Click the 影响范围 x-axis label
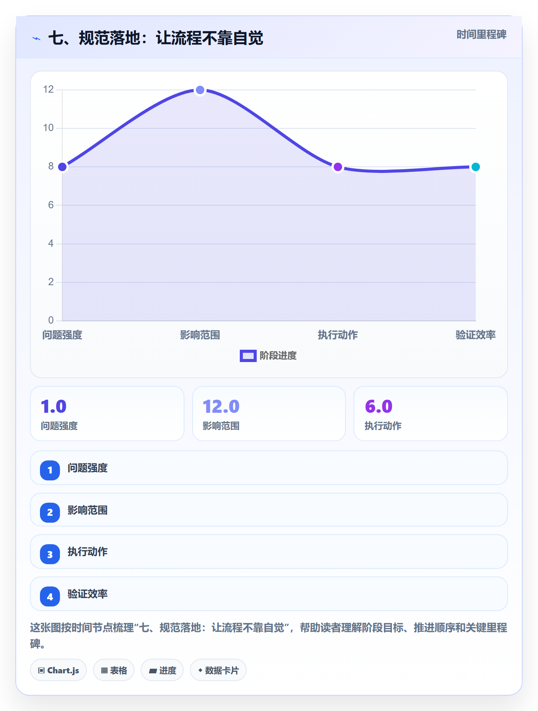Image resolution: width=538 pixels, height=711 pixels. point(200,335)
